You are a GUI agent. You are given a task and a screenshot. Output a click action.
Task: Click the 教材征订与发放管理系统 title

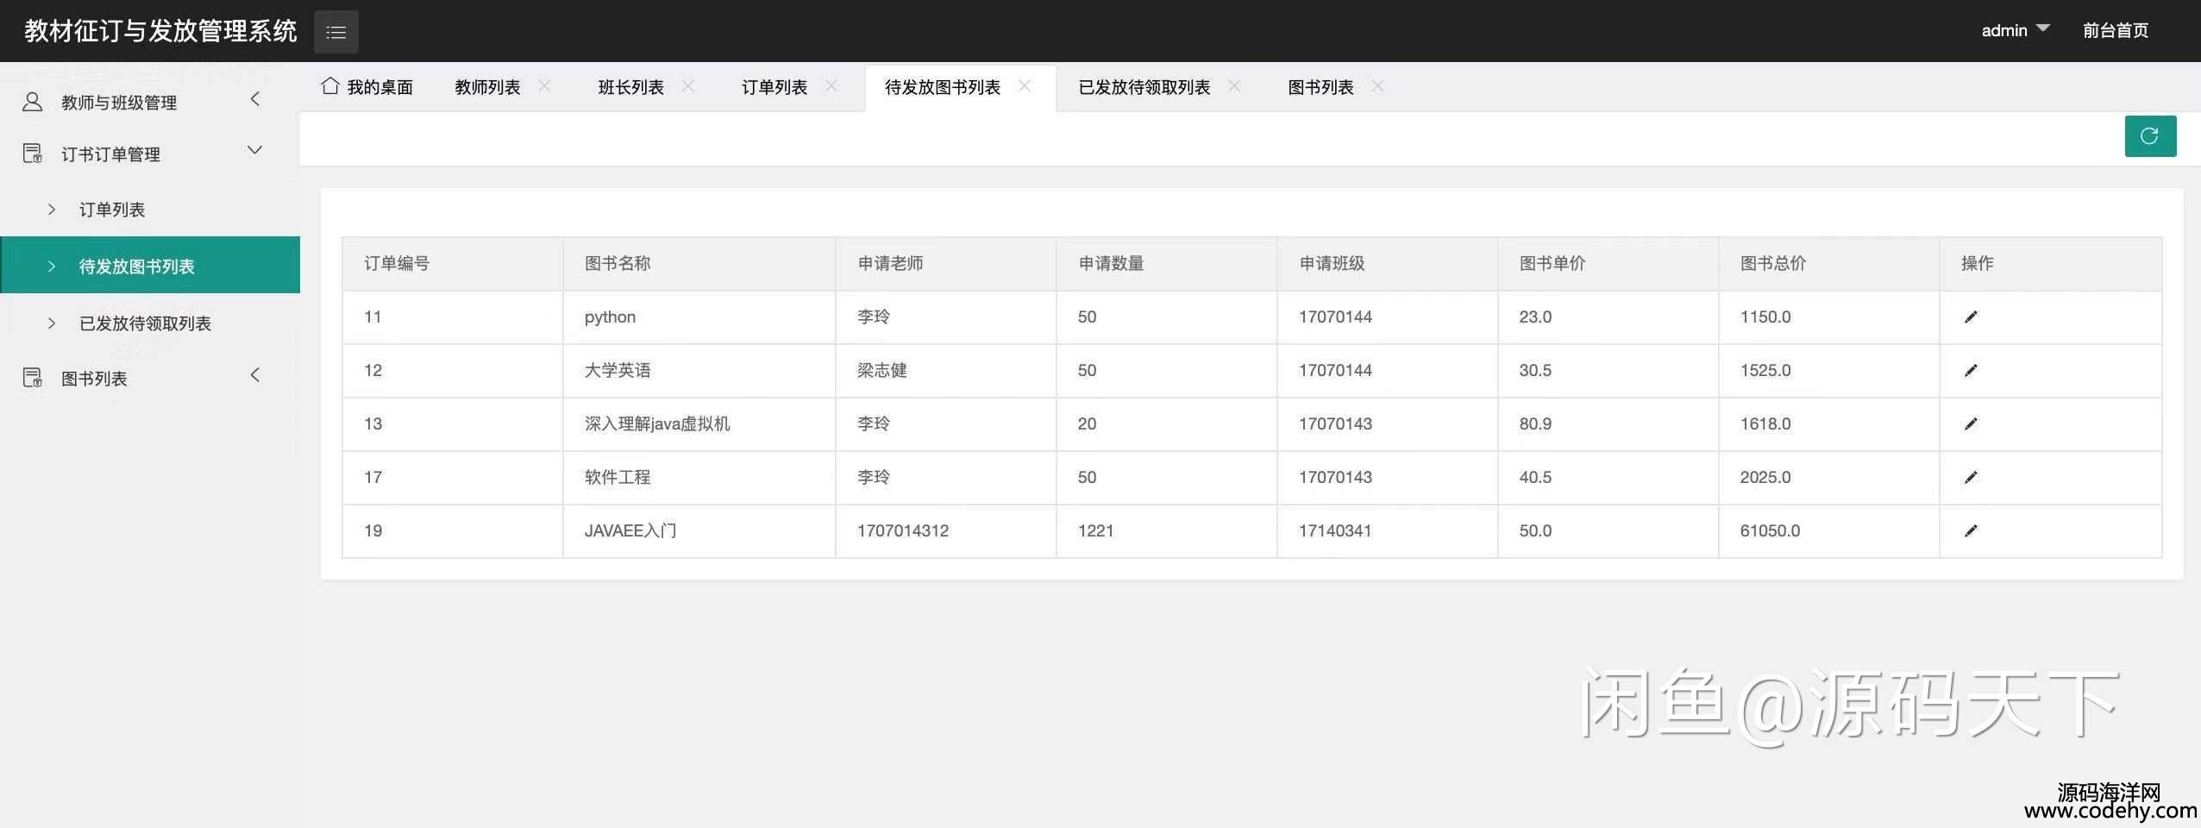(160, 31)
